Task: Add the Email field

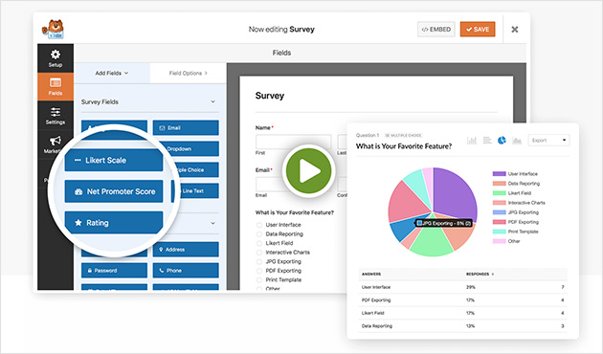Action: tap(186, 128)
